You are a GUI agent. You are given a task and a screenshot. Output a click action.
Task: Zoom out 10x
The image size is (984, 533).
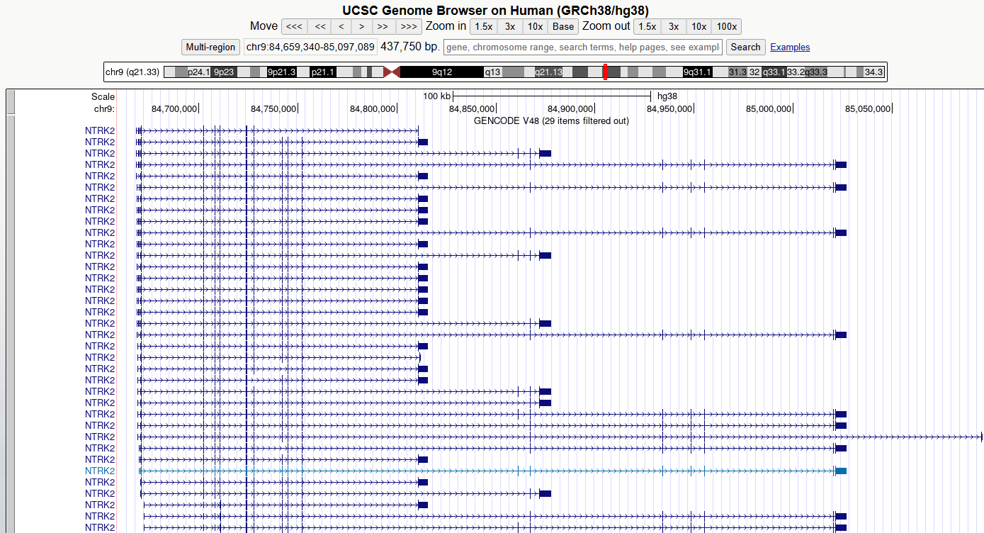point(699,27)
